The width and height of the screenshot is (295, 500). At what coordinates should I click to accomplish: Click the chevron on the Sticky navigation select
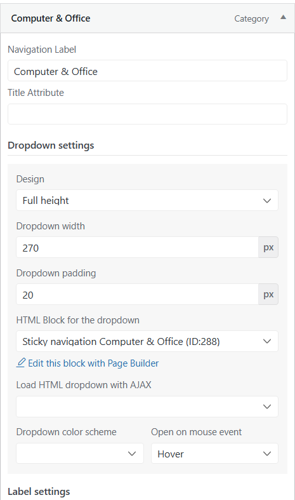coord(267,341)
